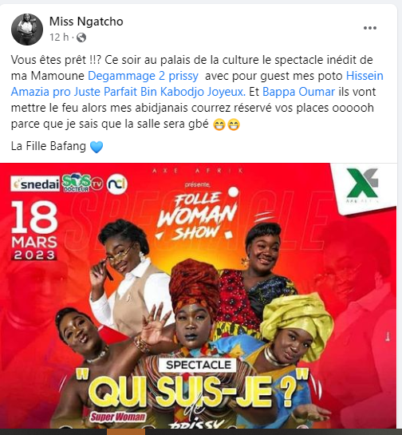
Task: Click the 12 h post timestamp
Action: coord(59,38)
